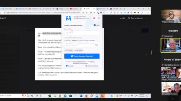Screen dimensions: 181x101
Task: Click the 'CTA - Would you like' script line
Action: [68, 74]
